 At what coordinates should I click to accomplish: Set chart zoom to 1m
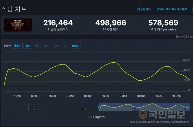[37, 46]
